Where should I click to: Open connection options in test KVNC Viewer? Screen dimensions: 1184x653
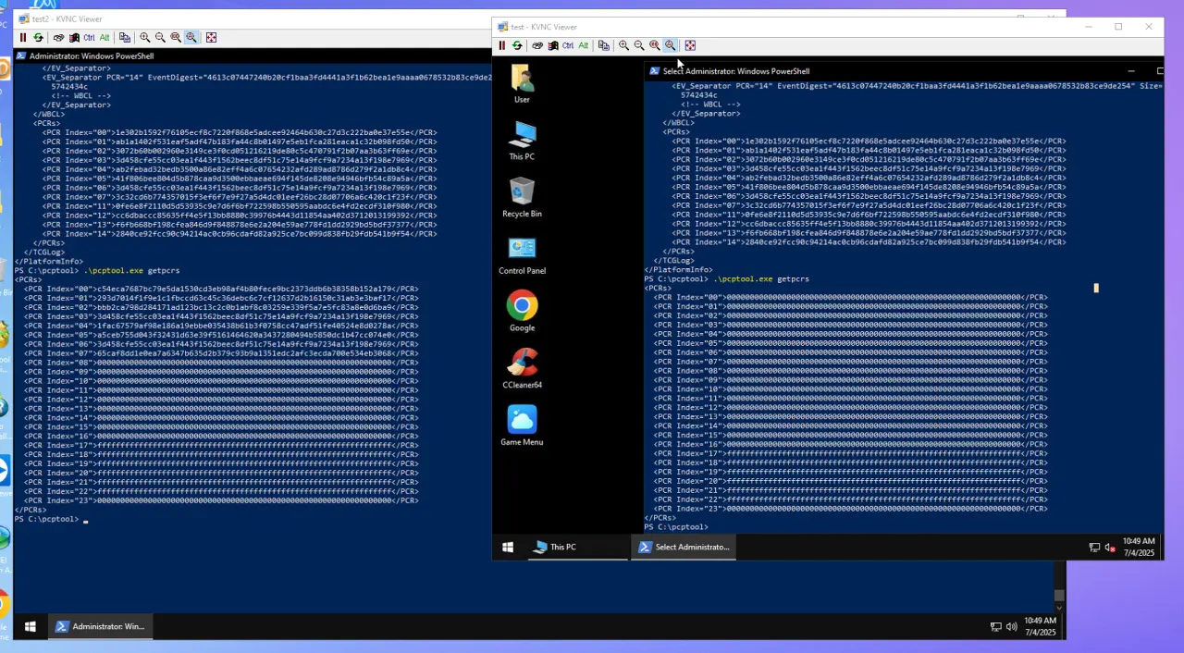537,45
